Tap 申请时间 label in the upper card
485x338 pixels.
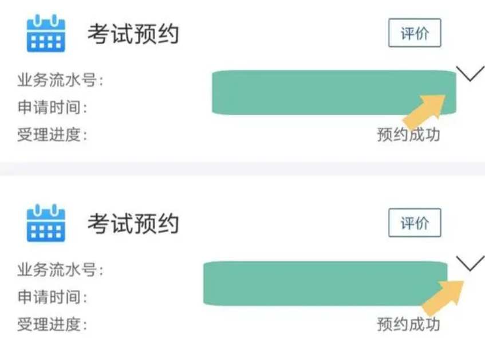[x=52, y=108]
